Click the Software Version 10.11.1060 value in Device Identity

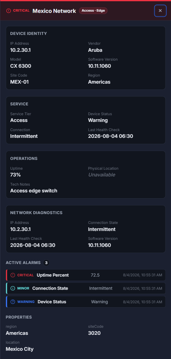pos(100,66)
